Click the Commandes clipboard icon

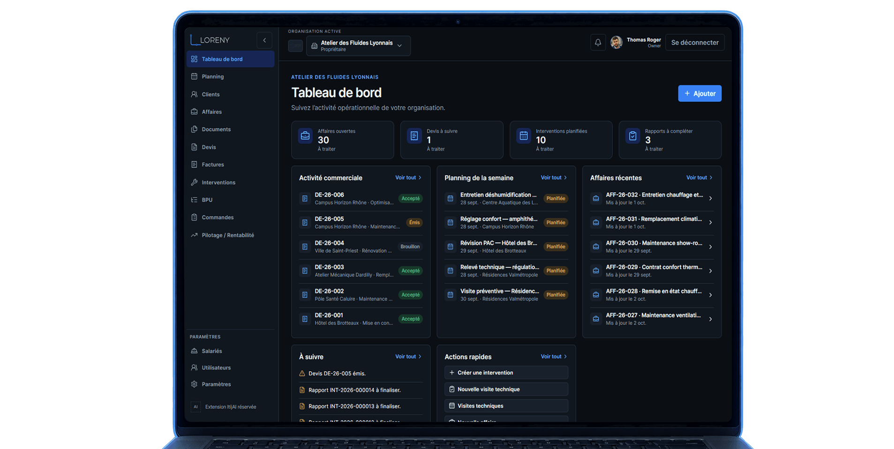194,217
